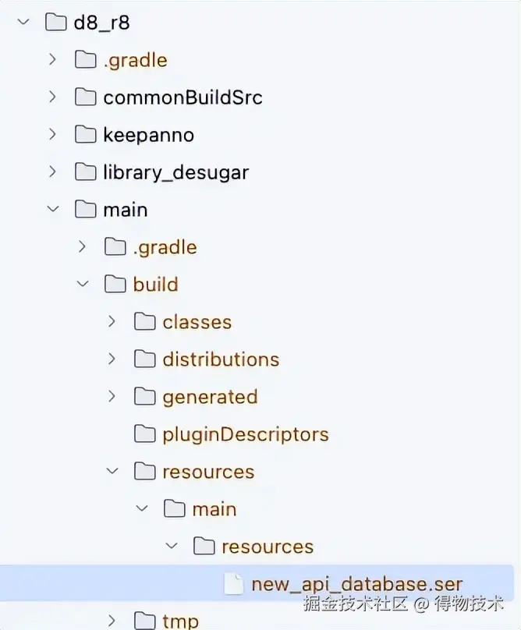The width and height of the screenshot is (521, 630).
Task: Collapse the top-level main folder
Action: pos(52,209)
